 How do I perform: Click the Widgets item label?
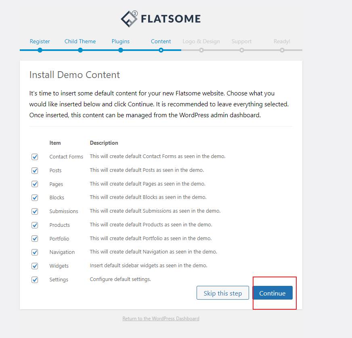59,266
